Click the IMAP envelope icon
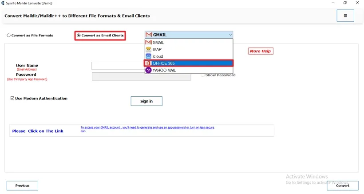The height and width of the screenshot is (194, 364). (148, 49)
